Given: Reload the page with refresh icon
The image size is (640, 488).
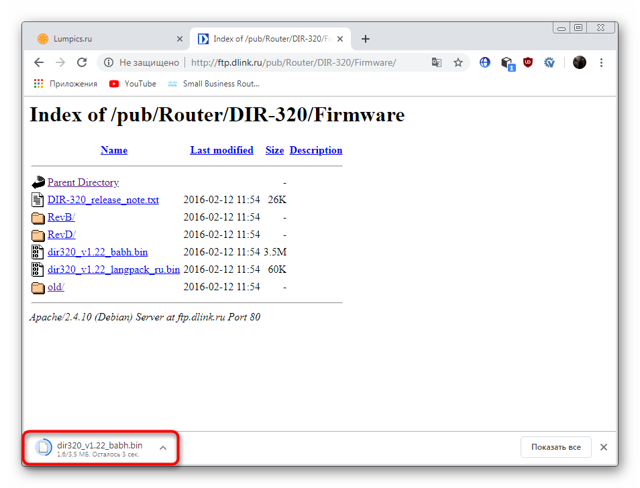Looking at the screenshot, I should 82,62.
